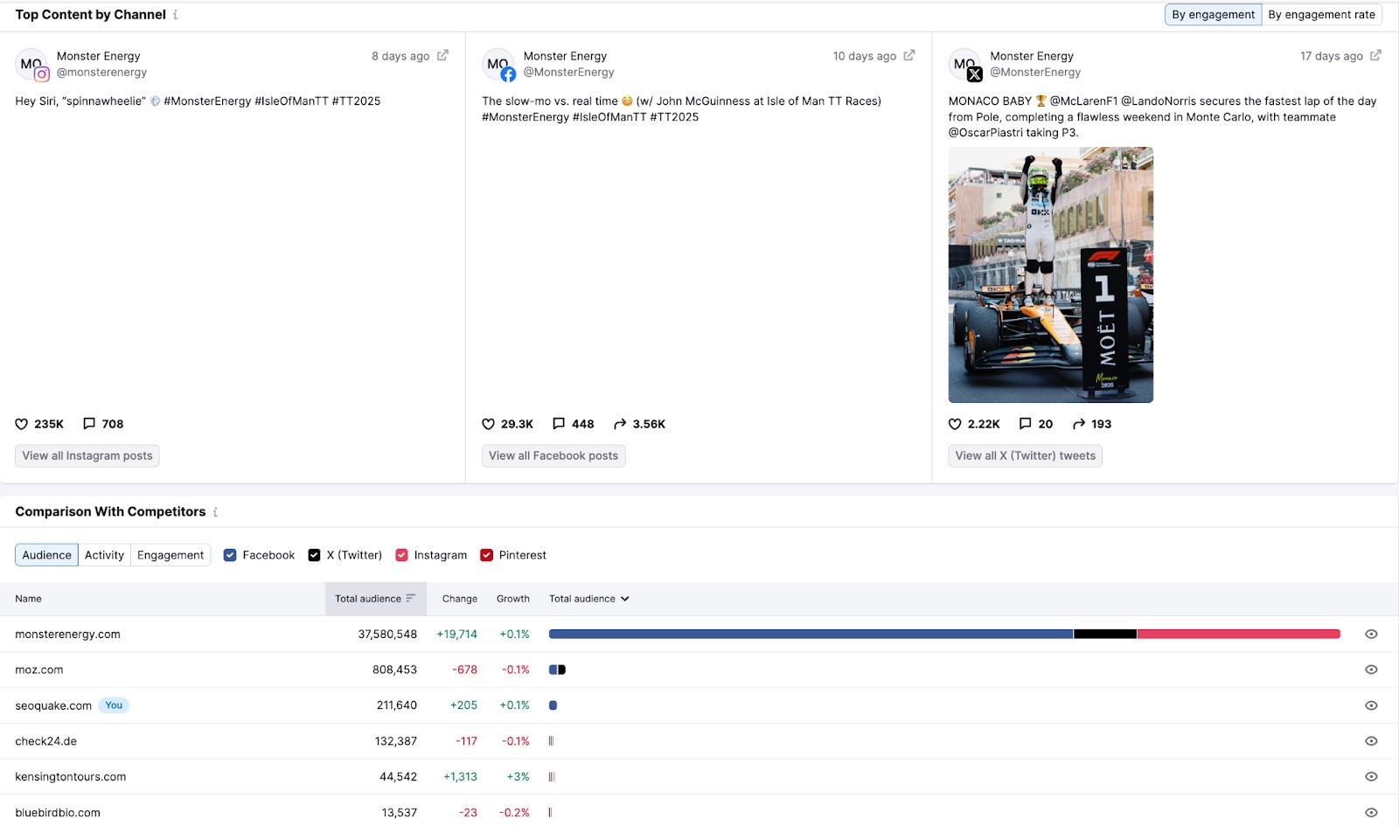
Task: Click info icon next to Top Content by Channel
Action: coord(176,15)
